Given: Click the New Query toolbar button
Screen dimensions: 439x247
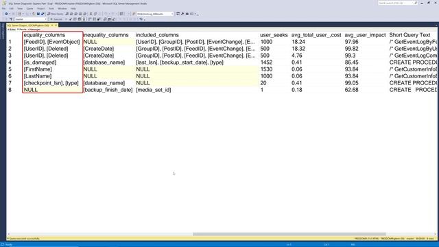Looking at the screenshot, I should (55, 14).
